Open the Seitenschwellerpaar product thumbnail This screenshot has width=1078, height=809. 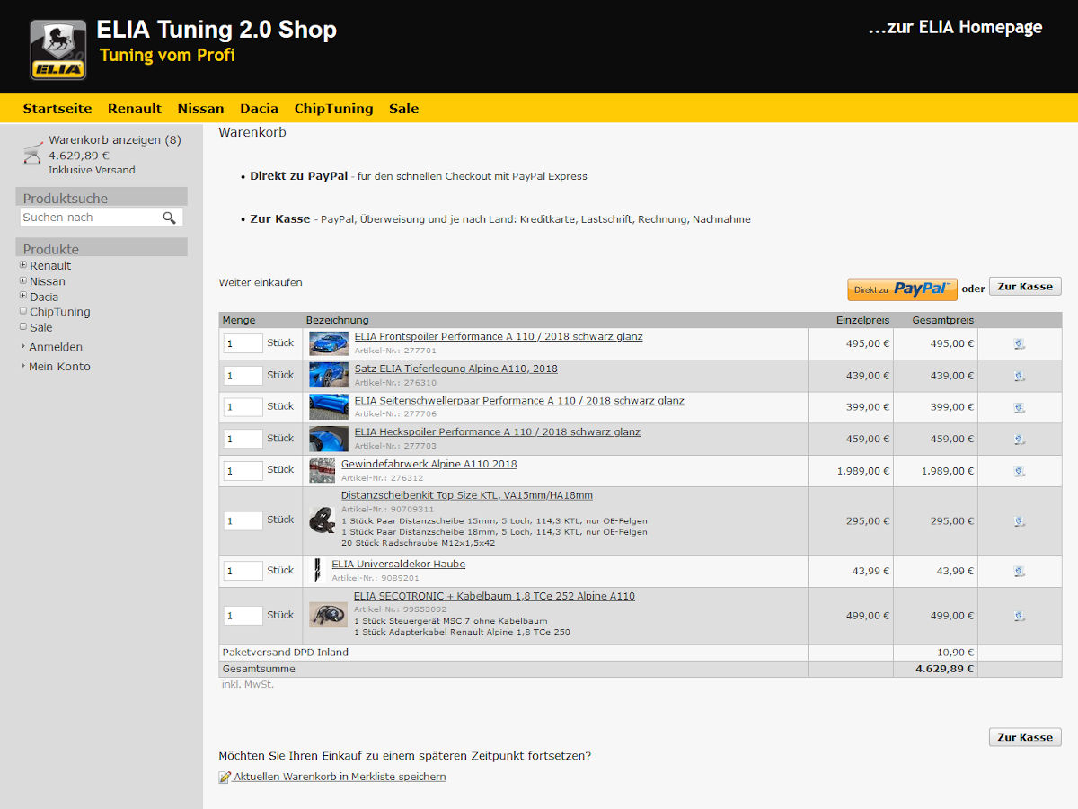[329, 406]
